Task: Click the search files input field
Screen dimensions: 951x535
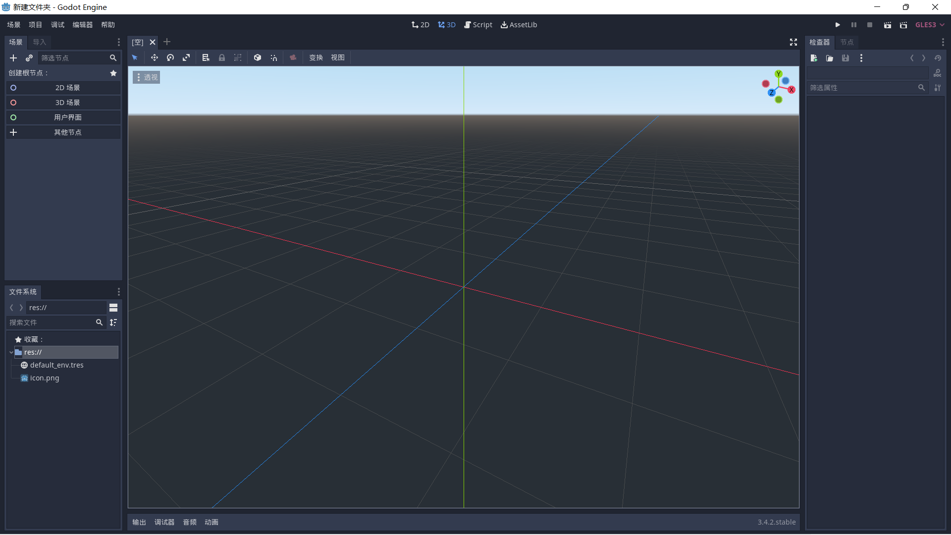Action: [x=52, y=322]
